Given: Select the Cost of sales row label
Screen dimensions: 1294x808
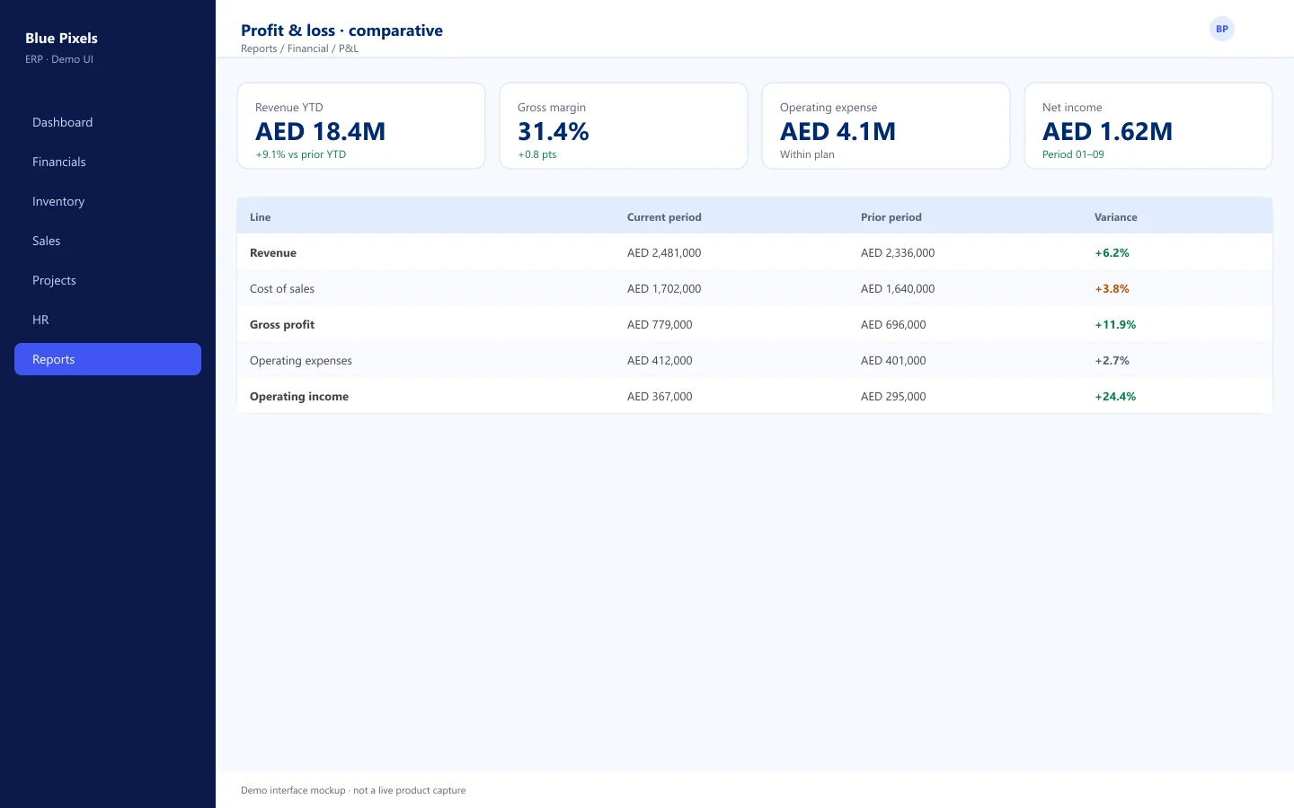Looking at the screenshot, I should (282, 289).
